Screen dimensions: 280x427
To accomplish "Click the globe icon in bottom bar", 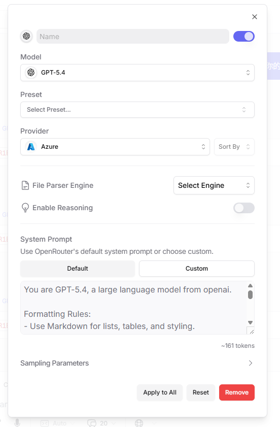I will (139, 423).
